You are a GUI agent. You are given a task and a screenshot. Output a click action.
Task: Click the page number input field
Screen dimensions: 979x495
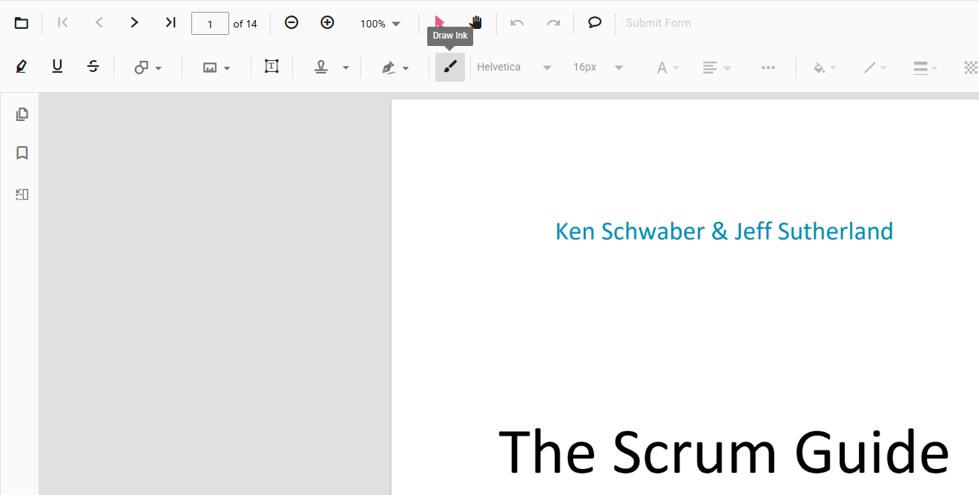[210, 24]
